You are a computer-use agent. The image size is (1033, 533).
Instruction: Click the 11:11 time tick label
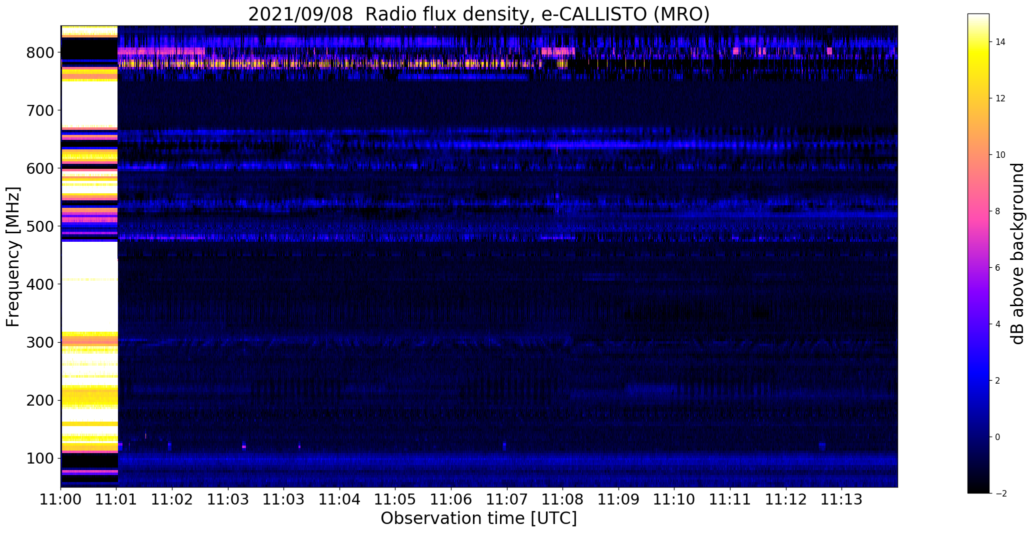tap(730, 499)
